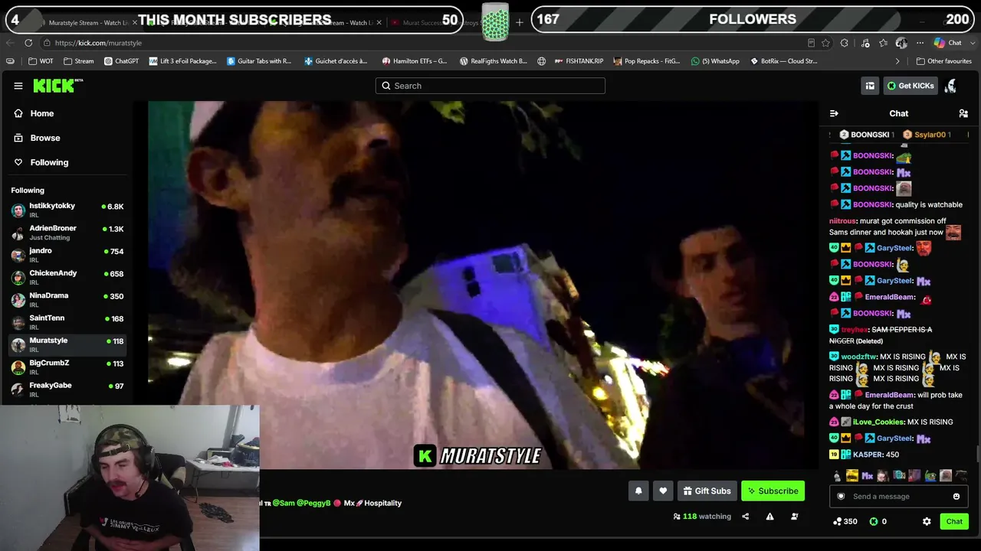Viewport: 981px width, 551px height.
Task: Open SaintTenn channel in the Following list
Action: (67, 322)
